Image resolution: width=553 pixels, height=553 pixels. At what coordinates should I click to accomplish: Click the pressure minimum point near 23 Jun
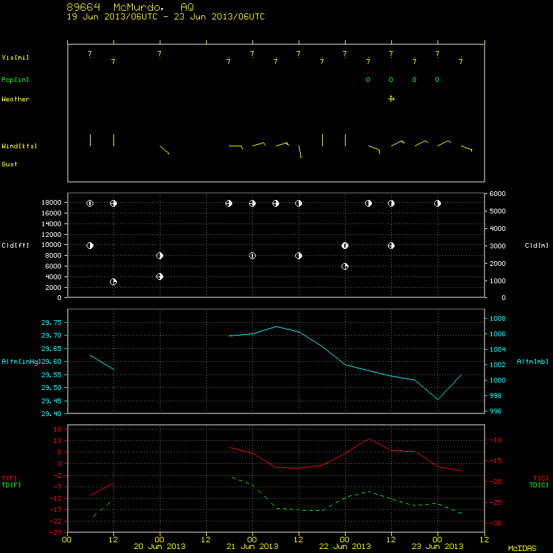pyautogui.click(x=438, y=399)
